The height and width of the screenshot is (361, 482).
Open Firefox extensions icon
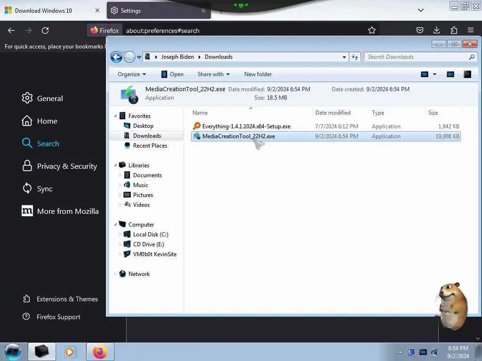pos(454,30)
